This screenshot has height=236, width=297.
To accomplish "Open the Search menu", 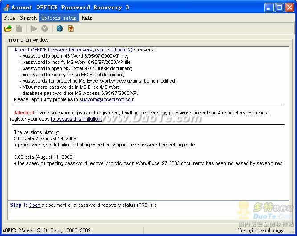I will click(28, 18).
